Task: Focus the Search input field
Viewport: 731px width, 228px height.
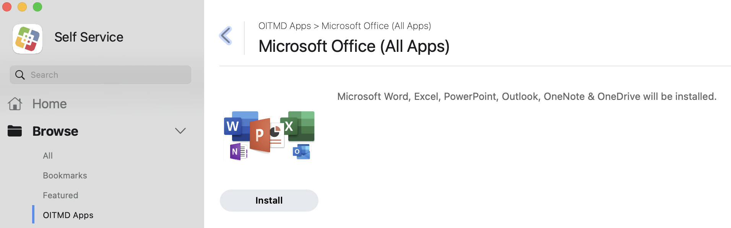Action: [107, 75]
